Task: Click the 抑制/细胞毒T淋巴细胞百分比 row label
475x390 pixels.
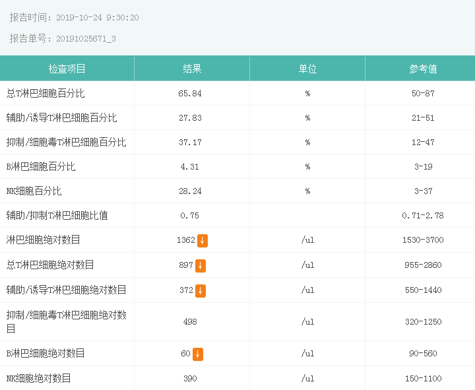Action: point(66,142)
